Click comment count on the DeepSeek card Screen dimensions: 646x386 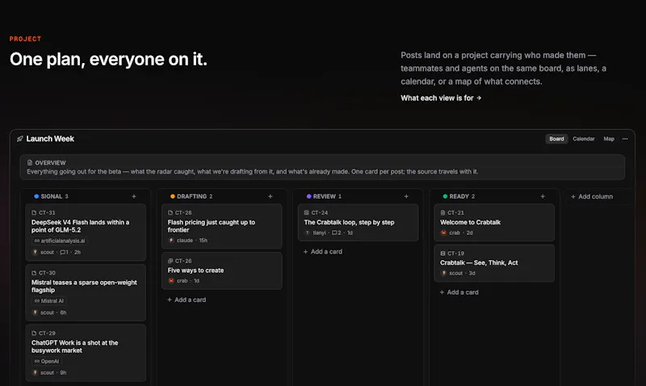[65, 252]
